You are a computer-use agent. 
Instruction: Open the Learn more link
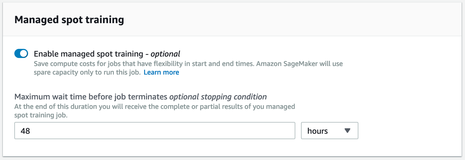161,72
